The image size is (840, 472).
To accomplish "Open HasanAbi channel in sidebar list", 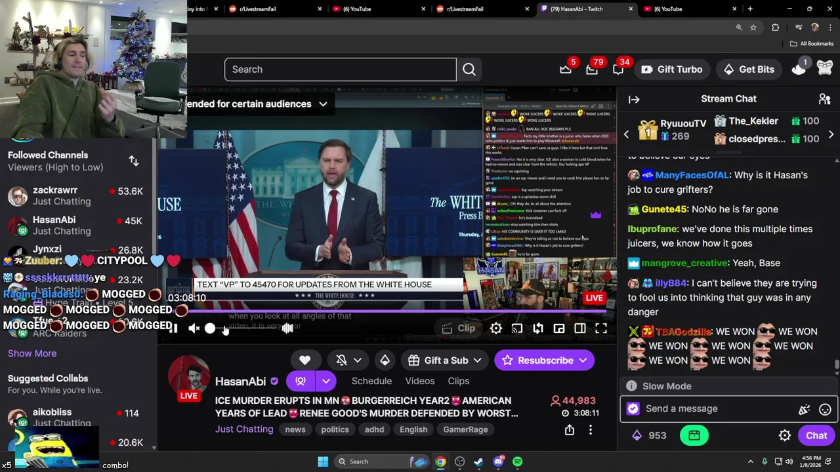I will [79, 226].
